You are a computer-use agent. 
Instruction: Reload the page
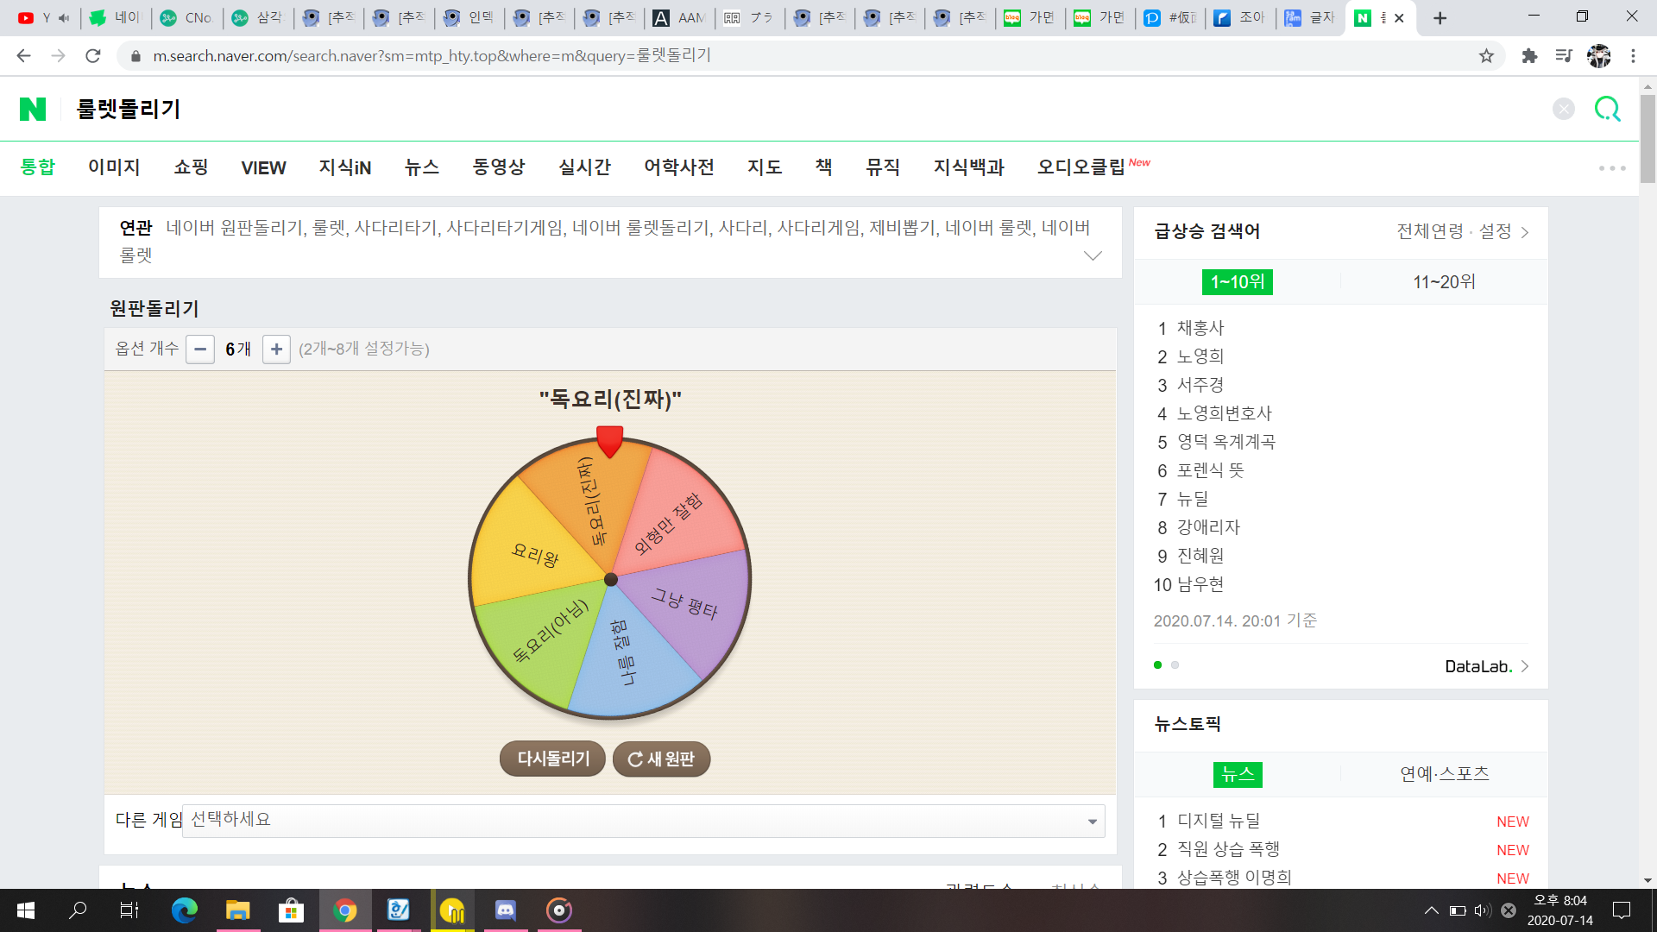(93, 56)
